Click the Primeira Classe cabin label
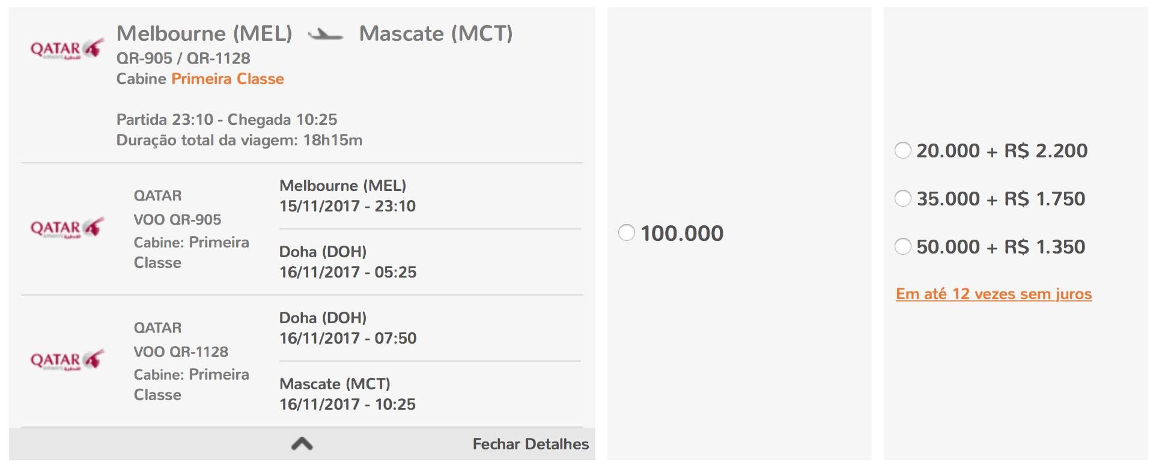The image size is (1162, 471). click(x=228, y=79)
